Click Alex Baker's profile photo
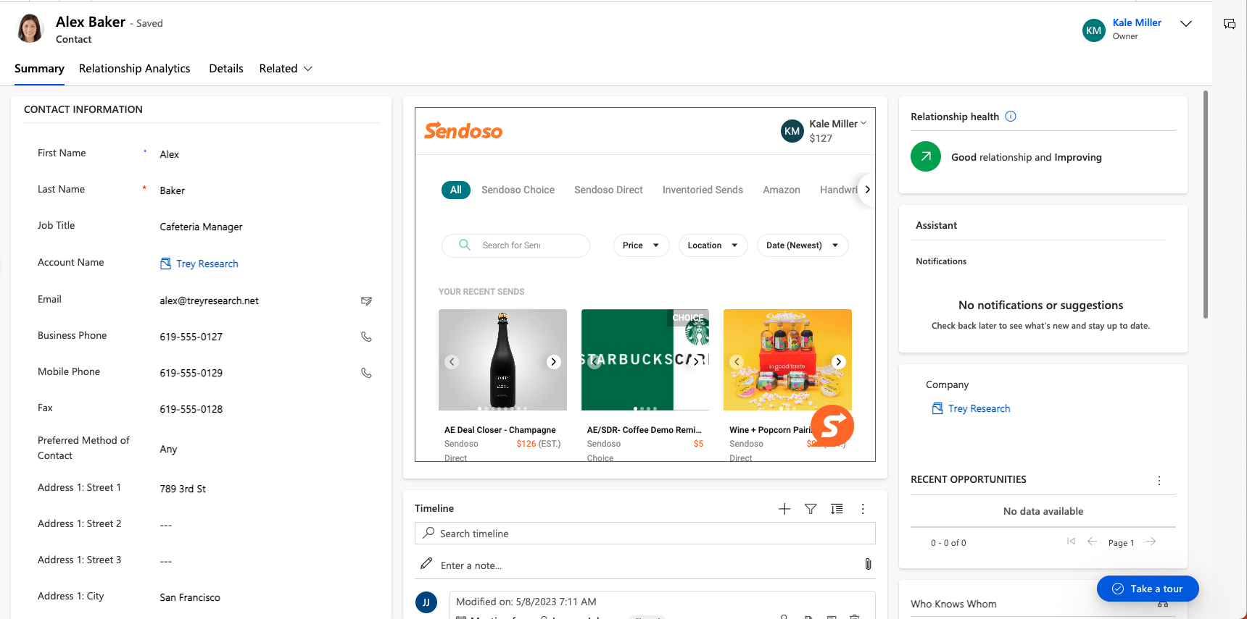Viewport: 1247px width, 619px height. coord(30,29)
